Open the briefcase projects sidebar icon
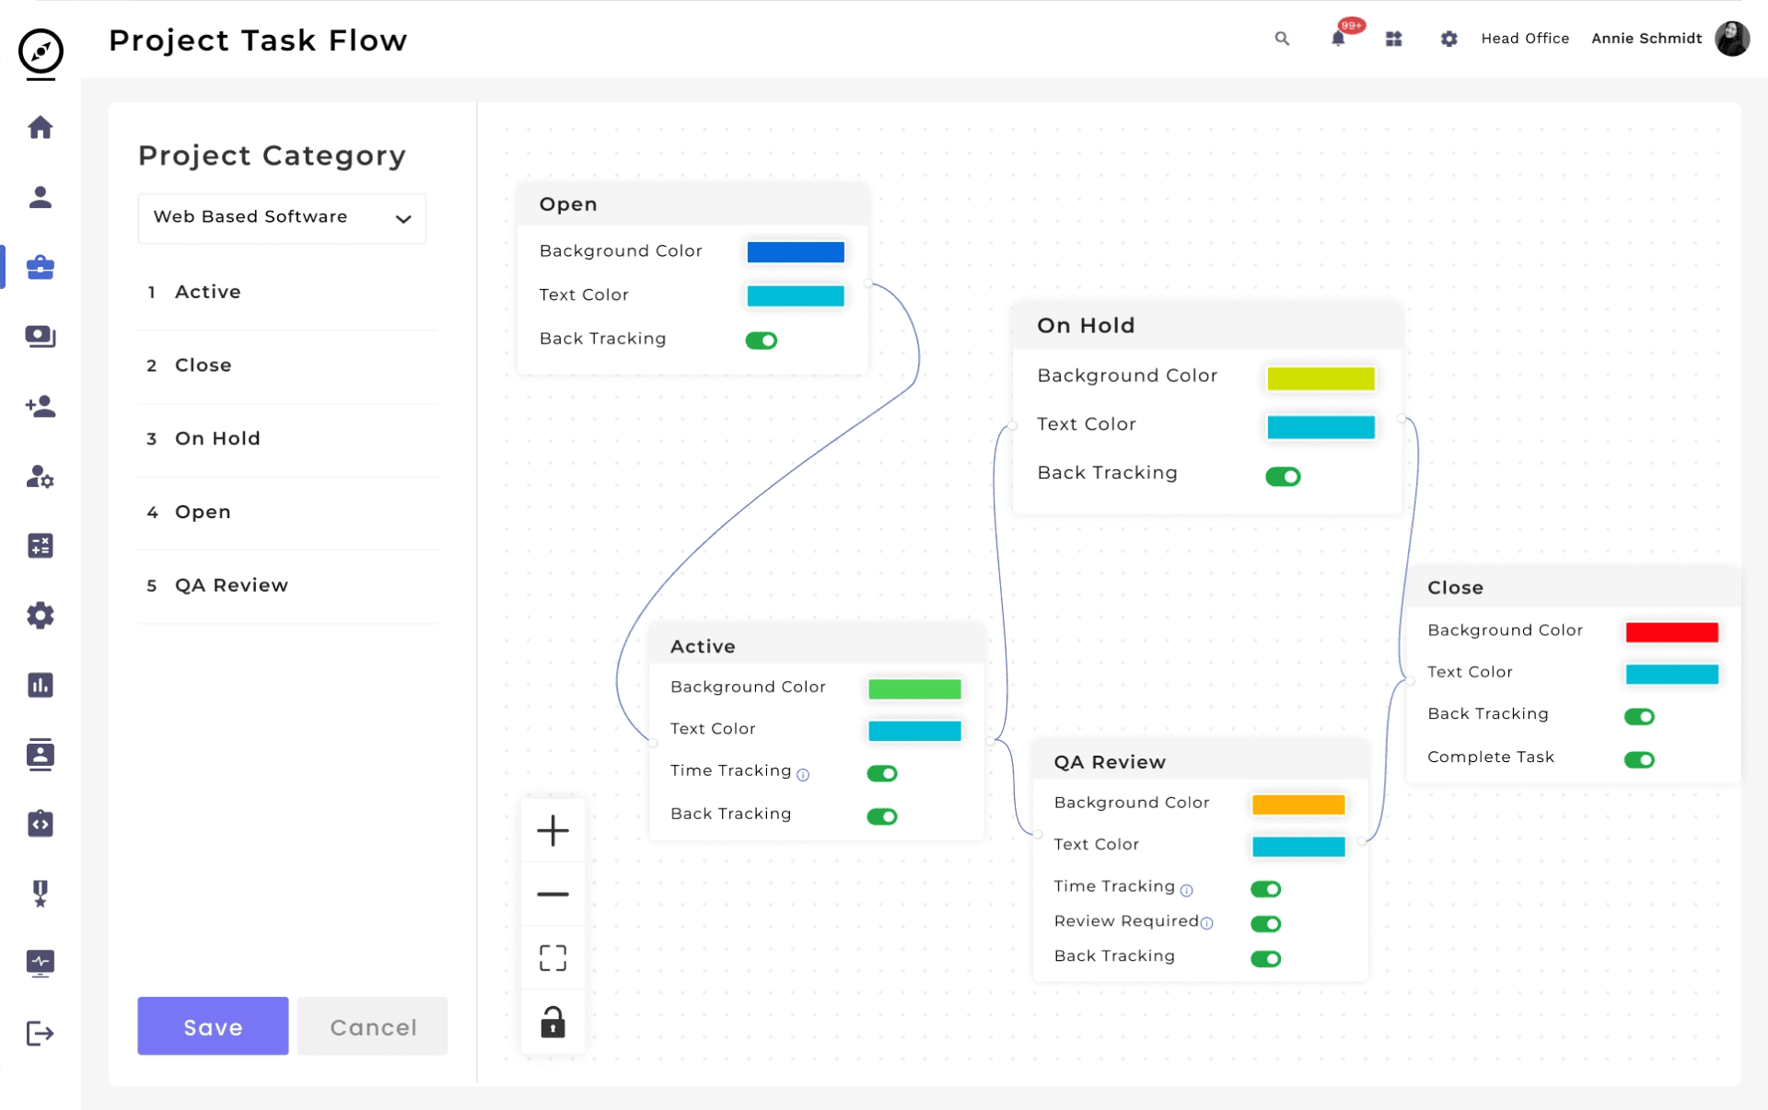The height and width of the screenshot is (1110, 1768). point(41,267)
